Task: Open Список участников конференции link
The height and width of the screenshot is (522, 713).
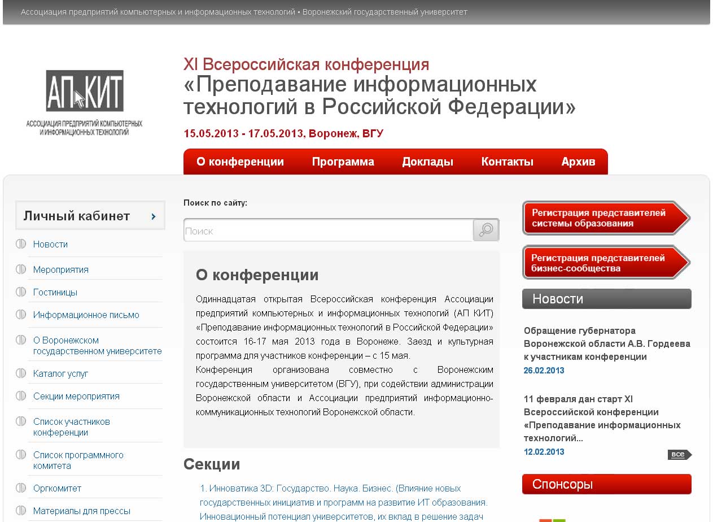Action: pos(72,427)
